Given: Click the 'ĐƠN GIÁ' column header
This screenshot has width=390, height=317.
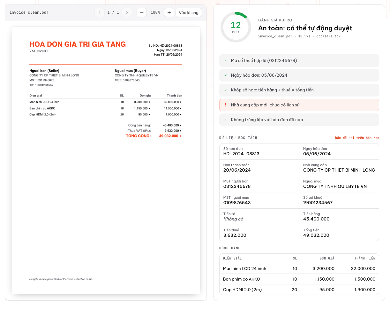Looking at the screenshot, I should 327,258.
